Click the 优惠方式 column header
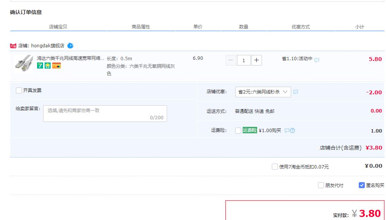The image size is (386, 220). coord(301,27)
